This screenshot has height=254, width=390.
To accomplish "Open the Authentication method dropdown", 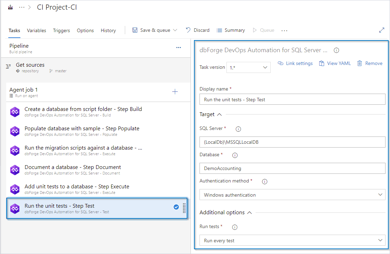I will click(x=292, y=195).
